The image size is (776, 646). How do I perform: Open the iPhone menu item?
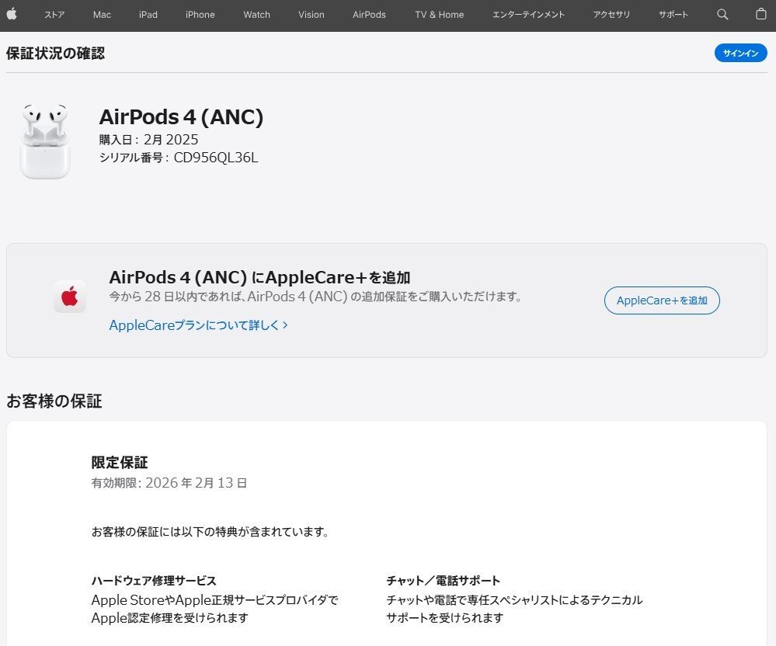tap(200, 14)
